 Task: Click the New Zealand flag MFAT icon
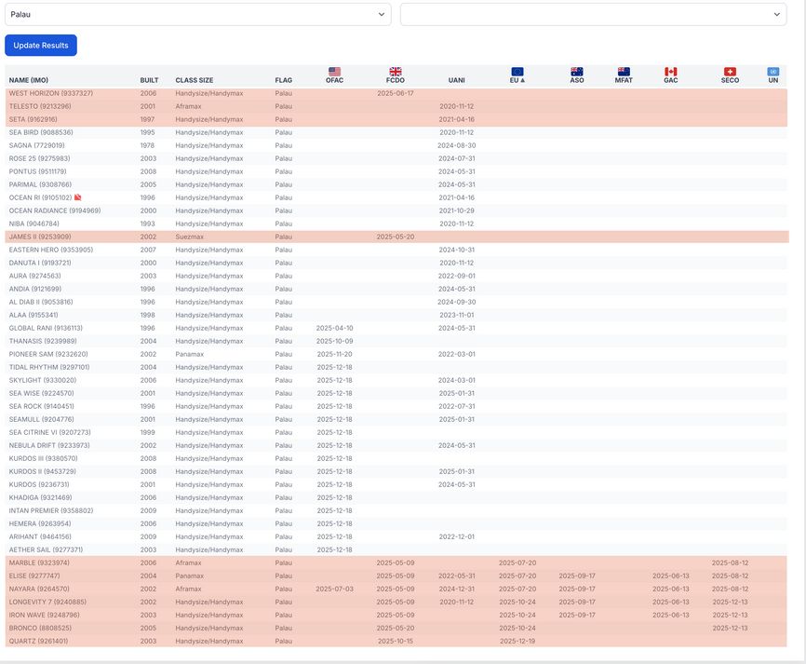coord(624,72)
